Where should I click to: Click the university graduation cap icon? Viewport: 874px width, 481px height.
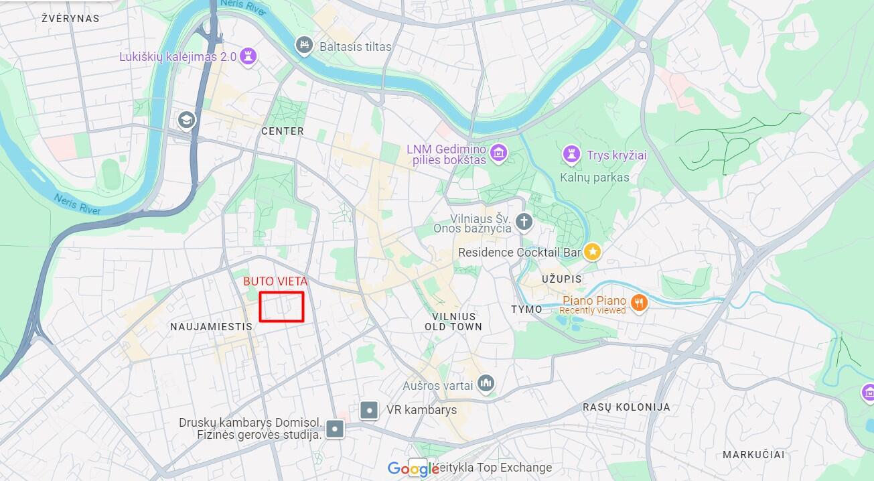(x=186, y=120)
